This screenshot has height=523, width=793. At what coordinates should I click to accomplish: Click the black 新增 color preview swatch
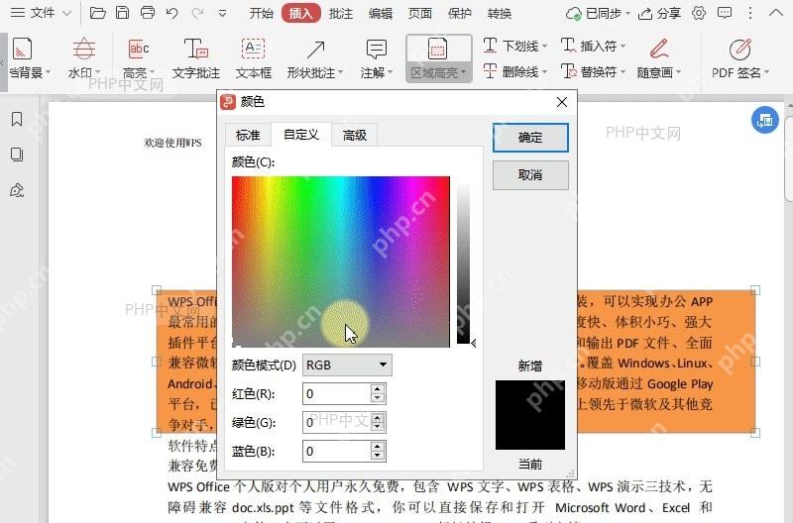[x=530, y=415]
